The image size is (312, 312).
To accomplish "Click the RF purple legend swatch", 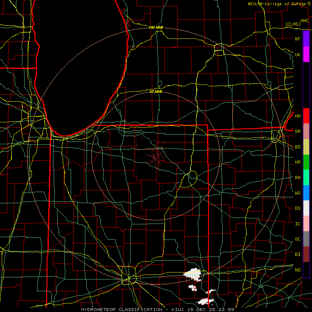I will tap(306, 39).
